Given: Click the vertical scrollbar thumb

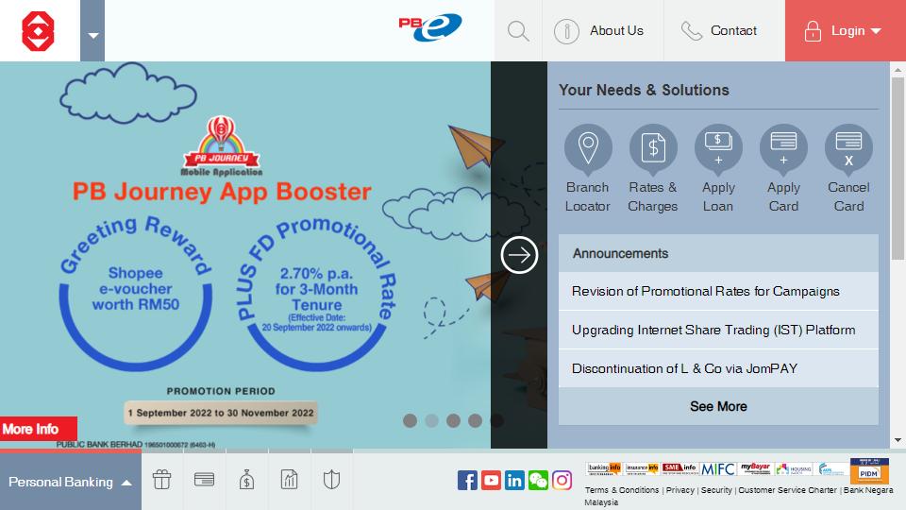Looking at the screenshot, I should pos(898,169).
